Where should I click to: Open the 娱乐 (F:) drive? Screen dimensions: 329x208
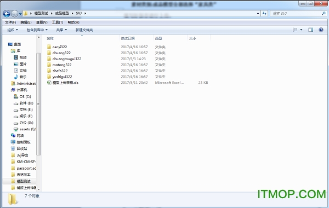(x=26, y=116)
